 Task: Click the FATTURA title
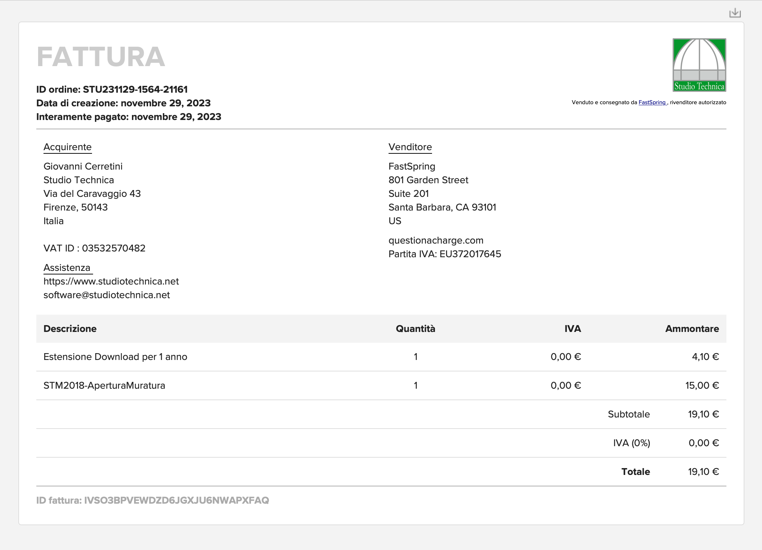[101, 57]
